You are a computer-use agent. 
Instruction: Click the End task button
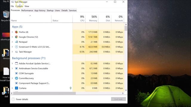pos(118,99)
